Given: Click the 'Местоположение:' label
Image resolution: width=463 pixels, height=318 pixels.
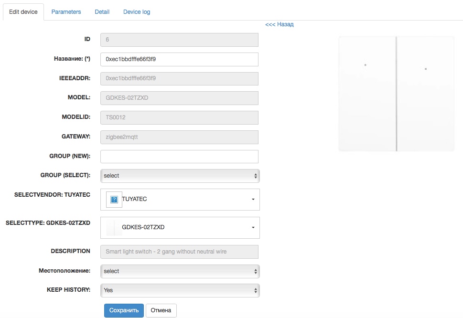Looking at the screenshot, I should click(65, 271).
